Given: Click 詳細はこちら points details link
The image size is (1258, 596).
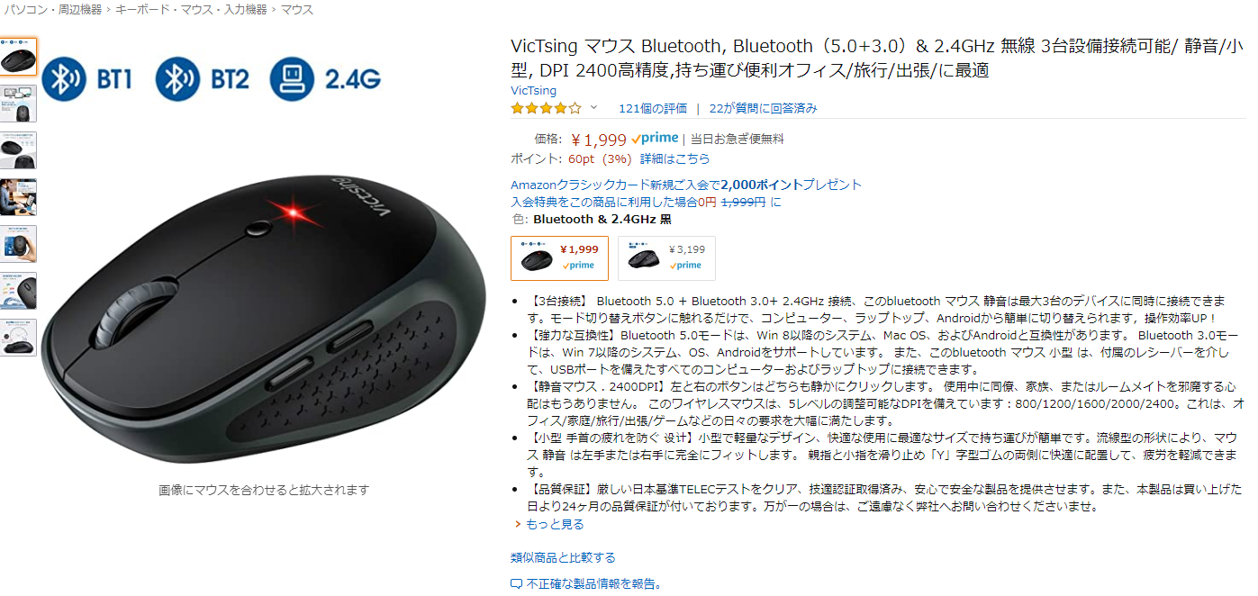Looking at the screenshot, I should click(x=674, y=158).
